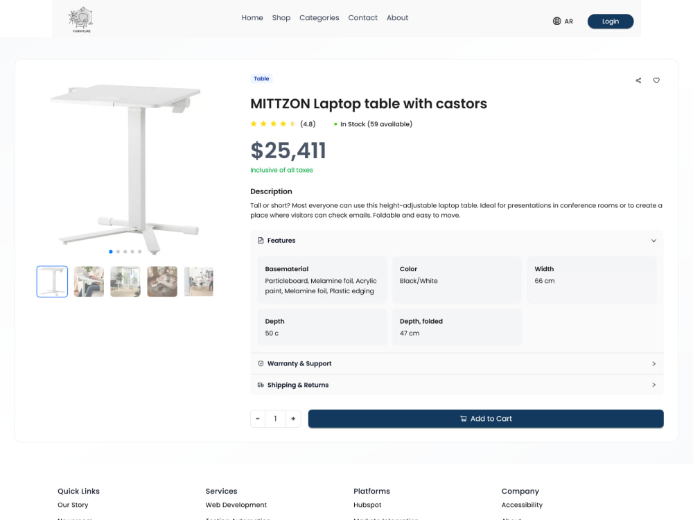
Task: Open the Shop menu item
Action: coord(281,18)
